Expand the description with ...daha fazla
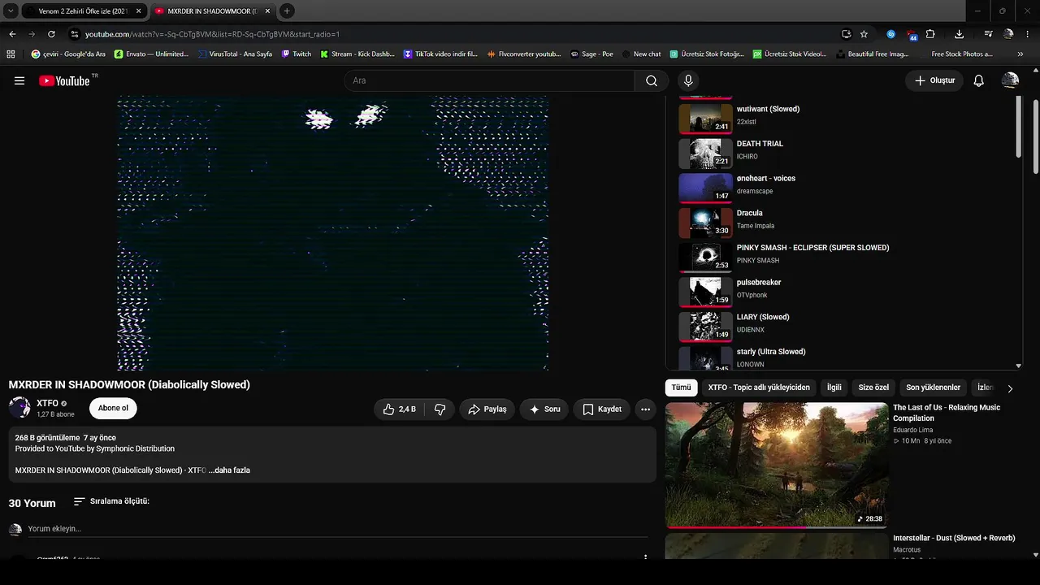This screenshot has height=585, width=1040. tap(229, 470)
